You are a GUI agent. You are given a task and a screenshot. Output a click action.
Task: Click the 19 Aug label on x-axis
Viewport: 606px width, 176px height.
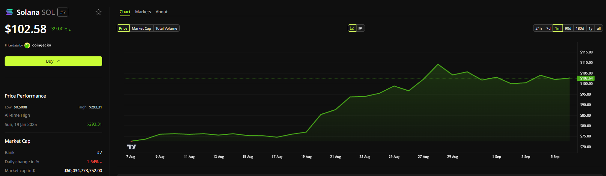coord(306,157)
